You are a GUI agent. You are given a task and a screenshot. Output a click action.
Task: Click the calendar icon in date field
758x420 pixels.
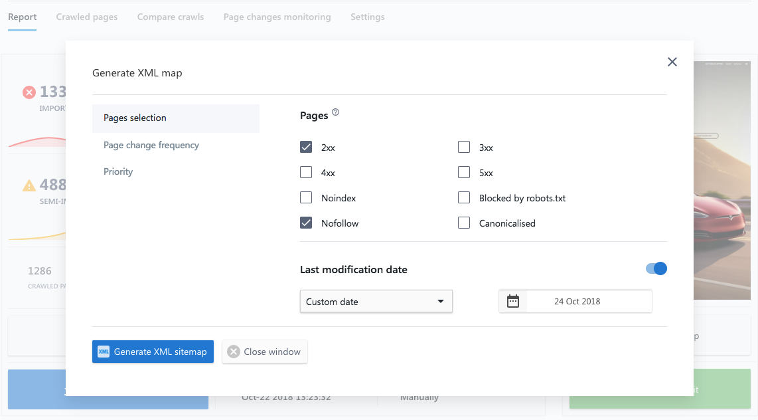point(512,301)
